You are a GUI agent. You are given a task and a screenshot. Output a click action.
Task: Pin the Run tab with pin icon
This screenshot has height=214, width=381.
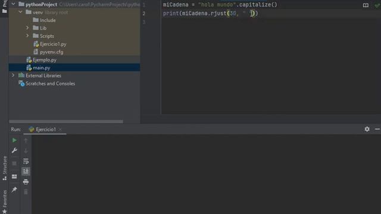[x=14, y=190]
